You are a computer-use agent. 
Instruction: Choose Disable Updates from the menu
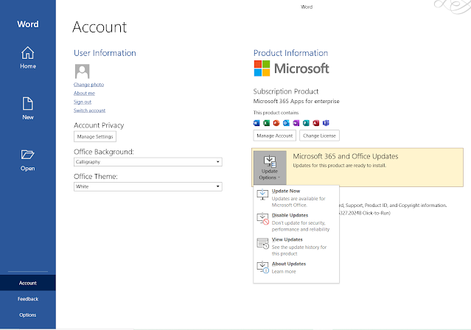pyautogui.click(x=296, y=222)
